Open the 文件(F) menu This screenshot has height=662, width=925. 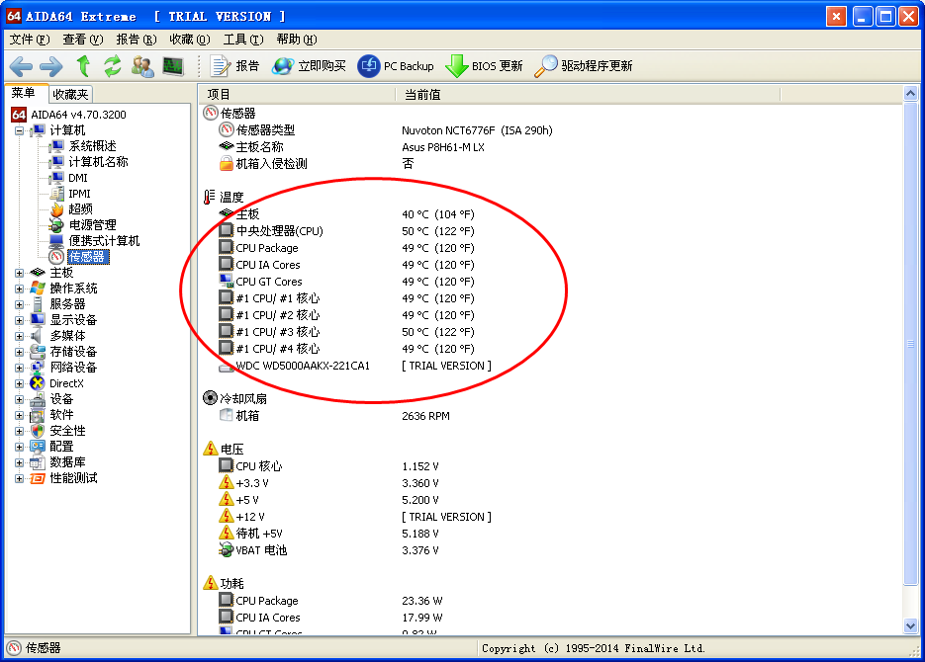[x=30, y=40]
